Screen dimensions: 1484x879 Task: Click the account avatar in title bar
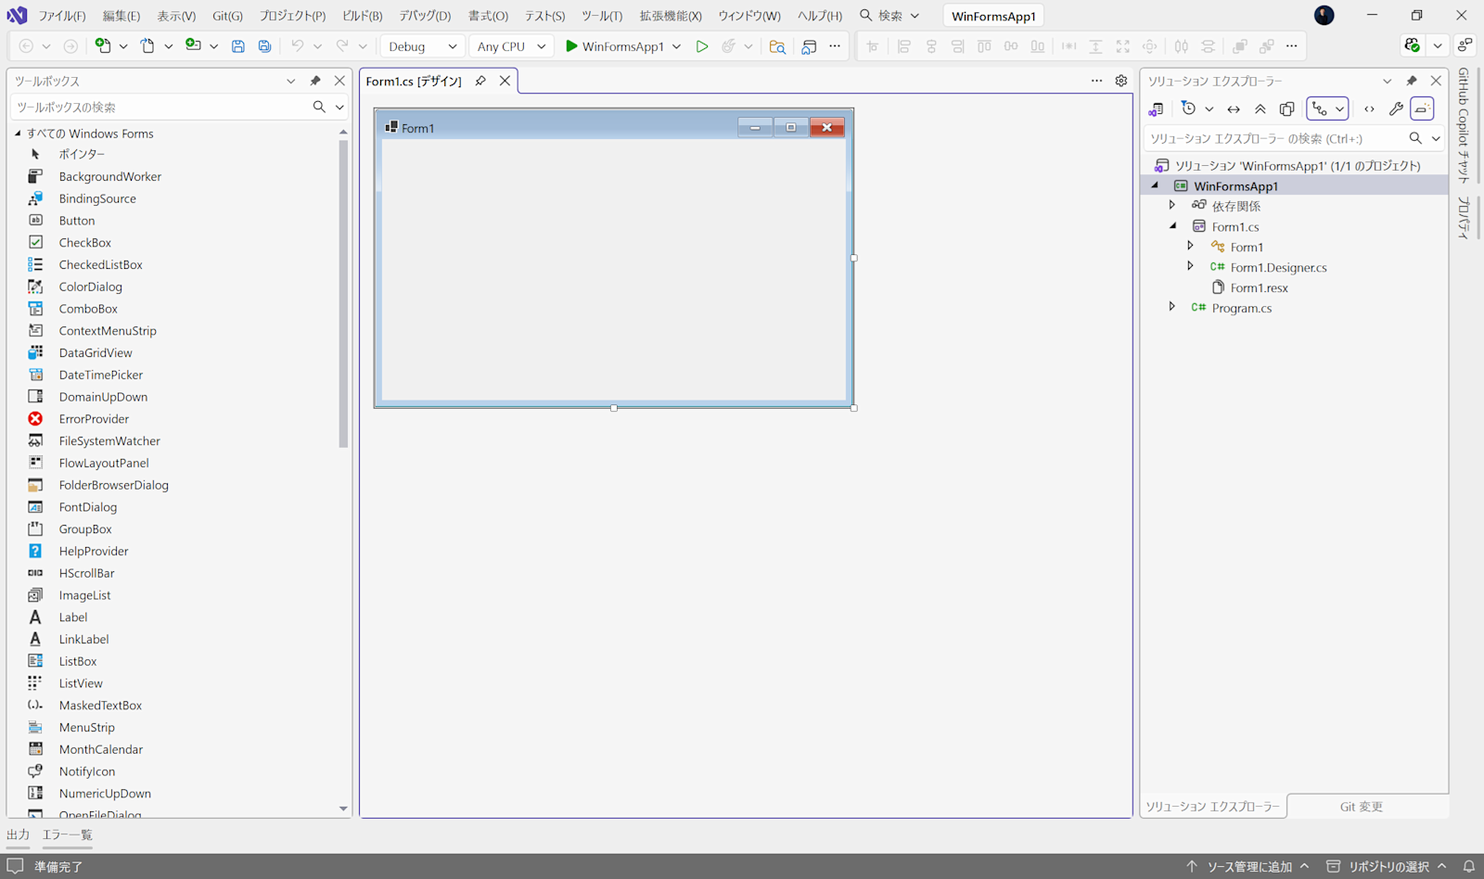(1324, 15)
